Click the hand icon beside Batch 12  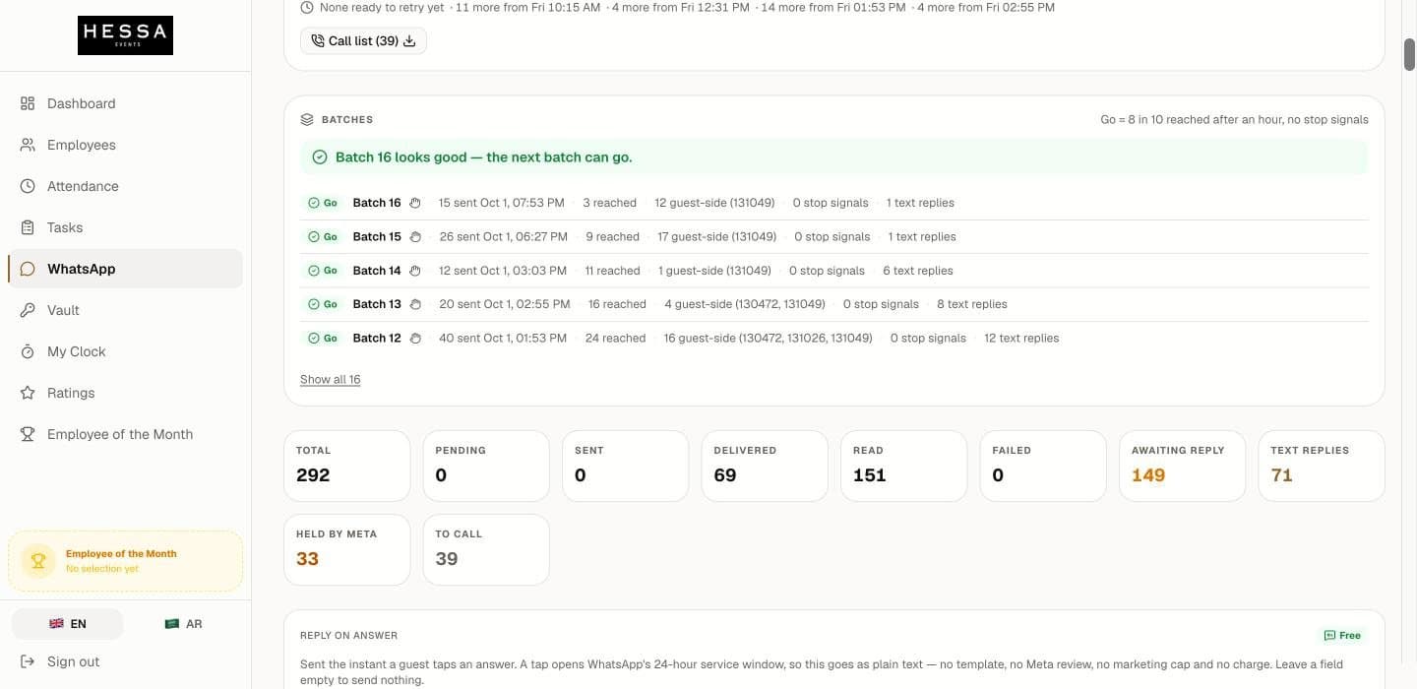tap(415, 338)
